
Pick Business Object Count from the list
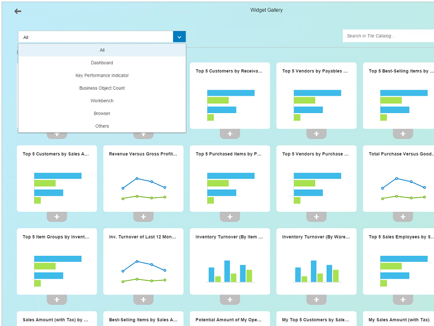coord(102,88)
